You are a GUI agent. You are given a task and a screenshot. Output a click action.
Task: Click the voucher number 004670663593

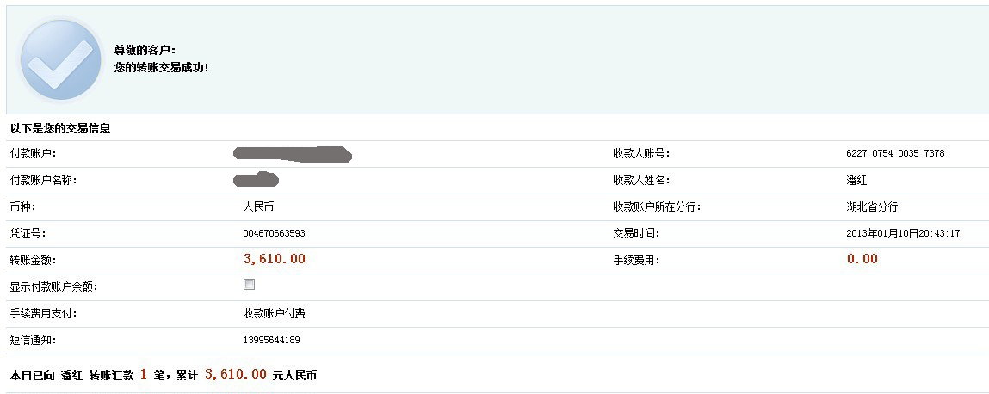(x=275, y=233)
